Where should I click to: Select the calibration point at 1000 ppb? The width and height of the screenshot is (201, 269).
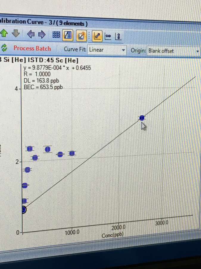[x=72, y=153]
